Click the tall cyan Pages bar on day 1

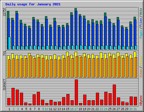[9, 43]
